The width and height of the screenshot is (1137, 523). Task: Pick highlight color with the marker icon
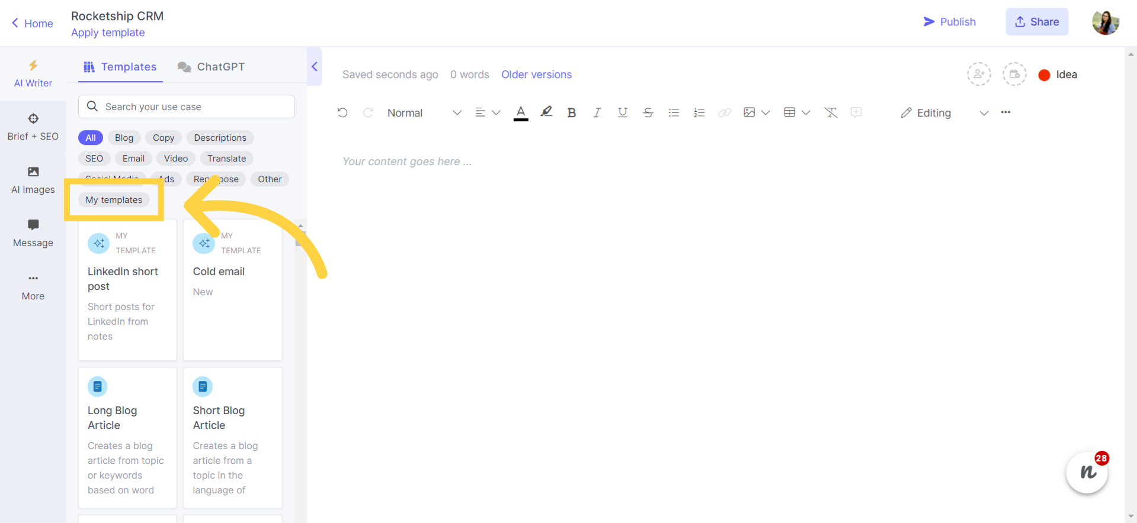click(546, 112)
